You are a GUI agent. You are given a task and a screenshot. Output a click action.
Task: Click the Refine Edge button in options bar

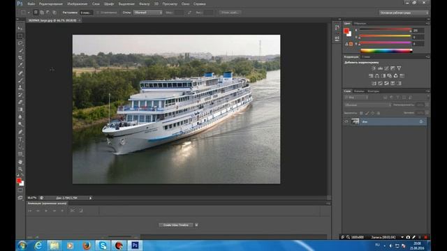[230, 13]
